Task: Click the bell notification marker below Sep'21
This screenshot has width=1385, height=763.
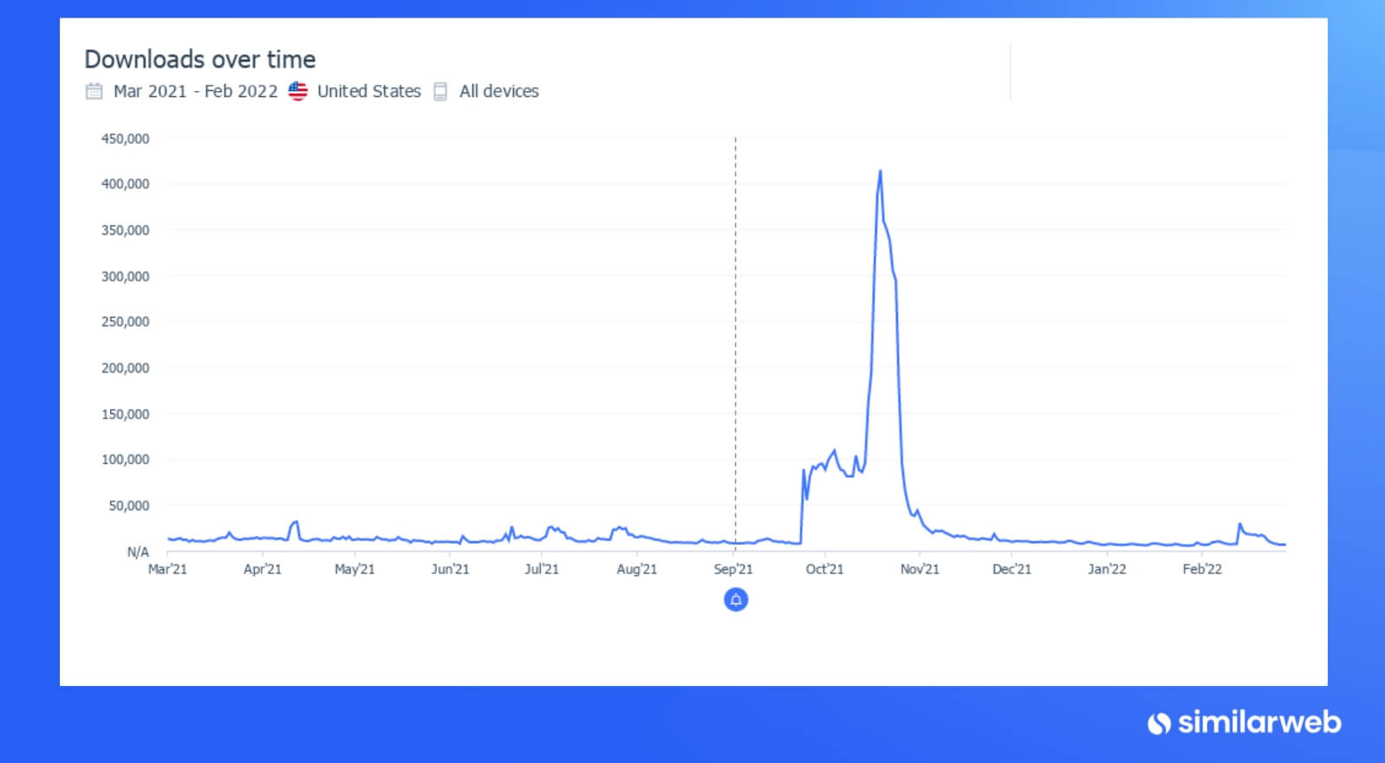Action: point(736,599)
